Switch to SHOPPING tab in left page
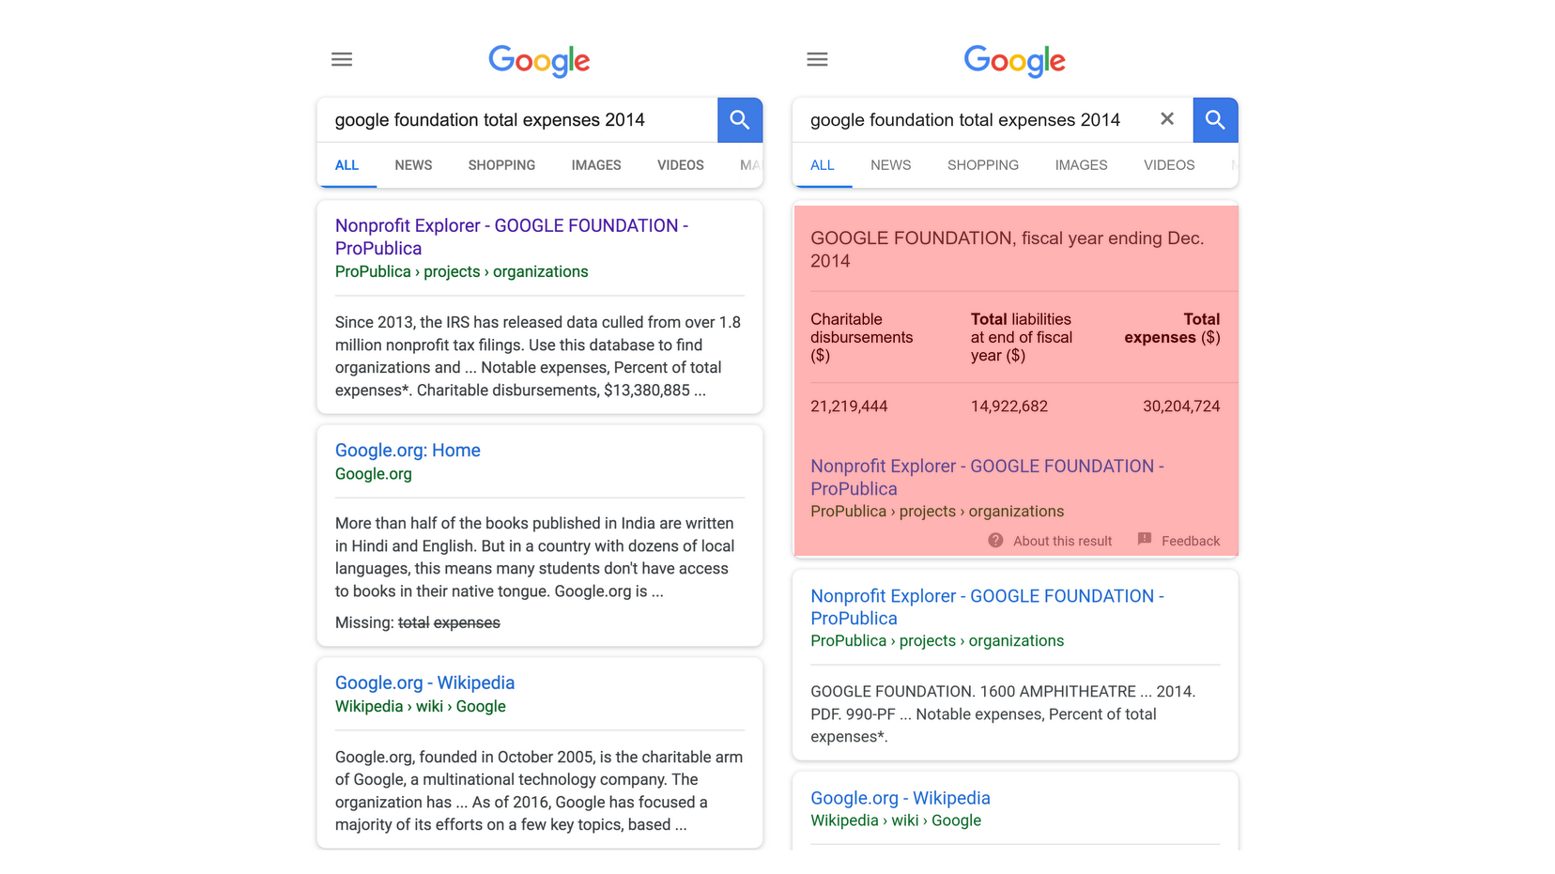The height and width of the screenshot is (874, 1555). tap(501, 165)
